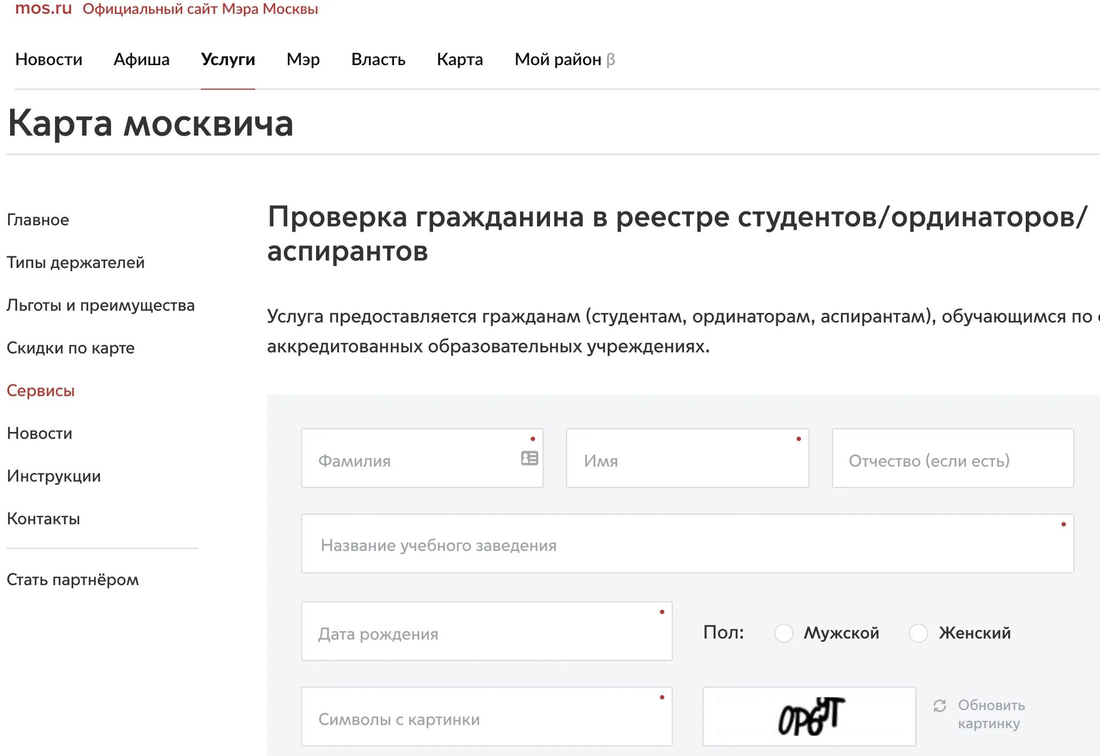Select the Услуги navigation tab
The height and width of the screenshot is (756, 1100).
228,59
